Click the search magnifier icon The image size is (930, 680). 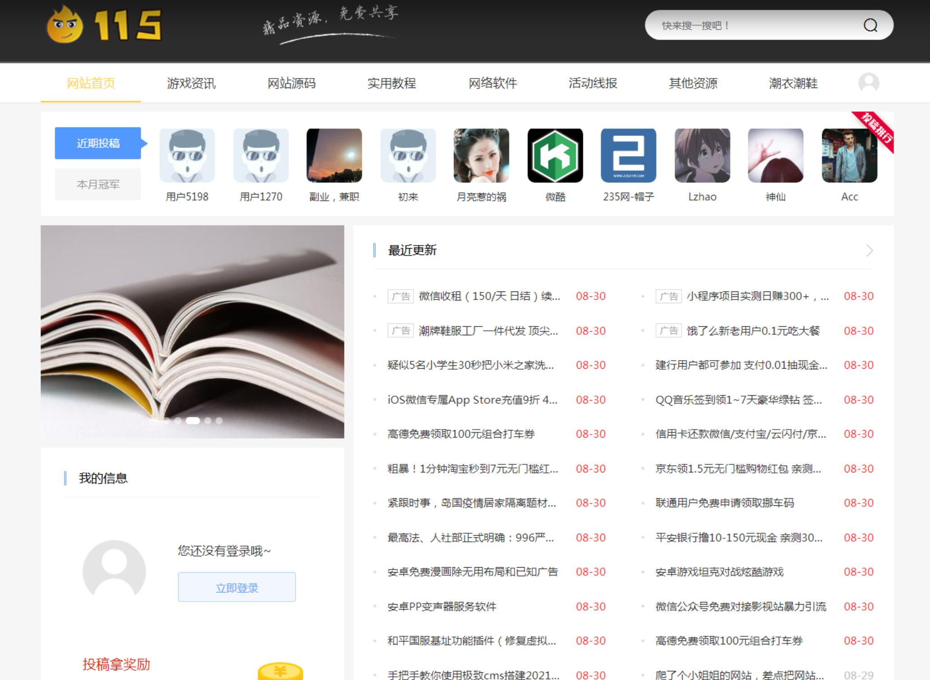tap(871, 26)
